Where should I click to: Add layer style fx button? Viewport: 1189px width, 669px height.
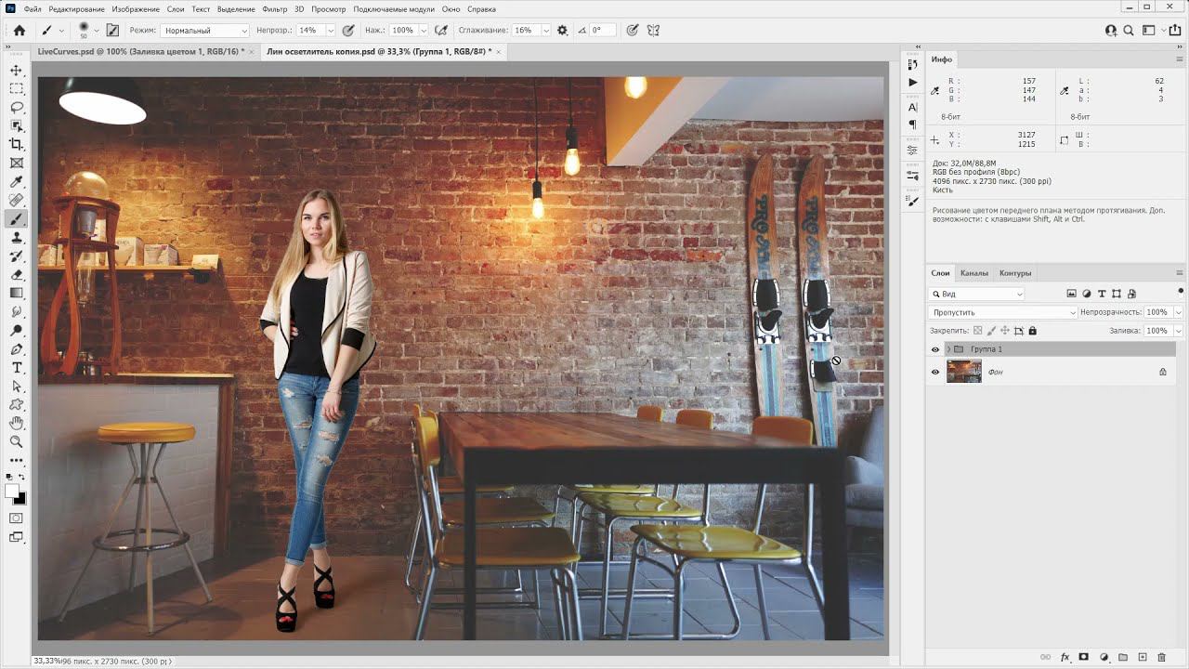(x=1065, y=657)
